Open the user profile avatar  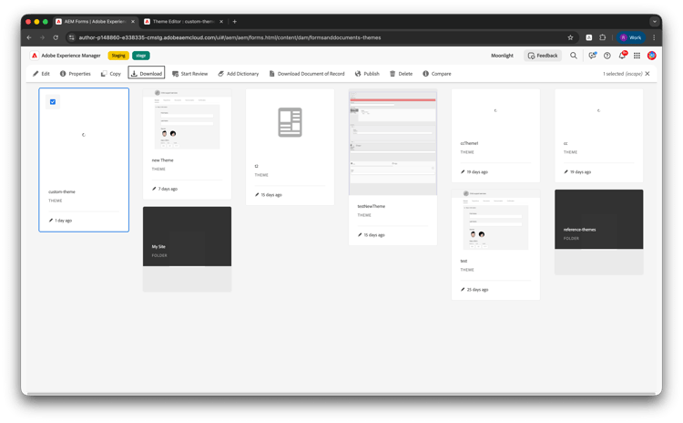point(652,56)
